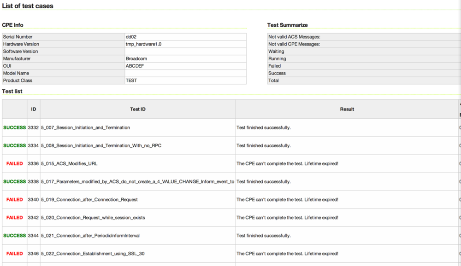Open test 5_015_ACS_Modifies_URL
Viewport: 461px width, 266px height.
(x=69, y=163)
